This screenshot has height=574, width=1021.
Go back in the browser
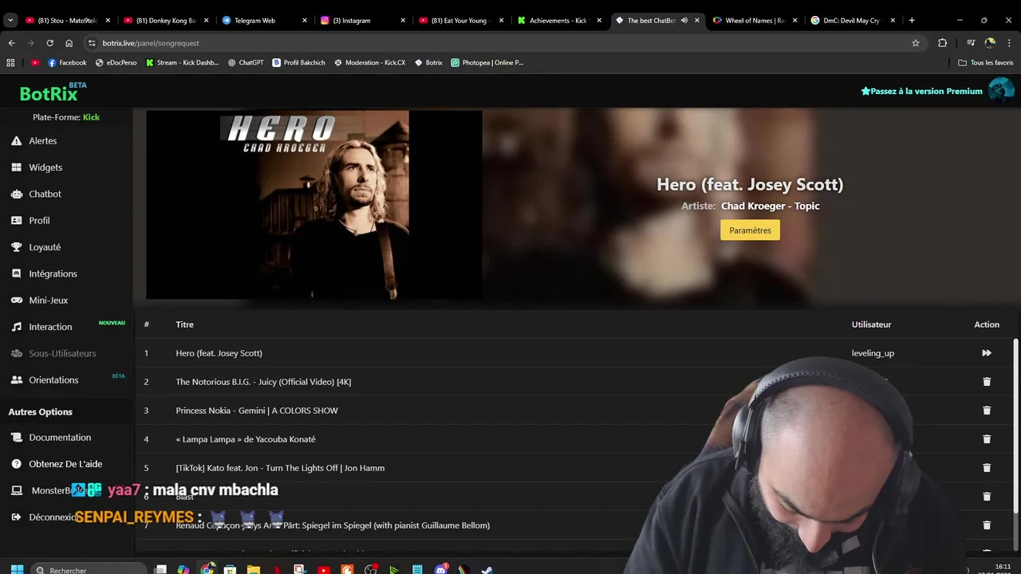click(11, 43)
